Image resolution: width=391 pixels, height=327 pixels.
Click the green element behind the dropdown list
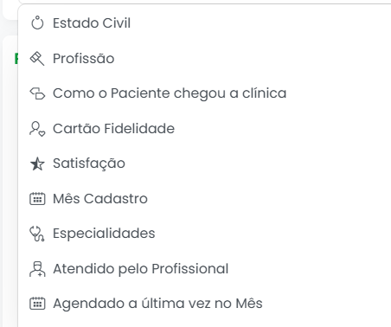pos(16,59)
